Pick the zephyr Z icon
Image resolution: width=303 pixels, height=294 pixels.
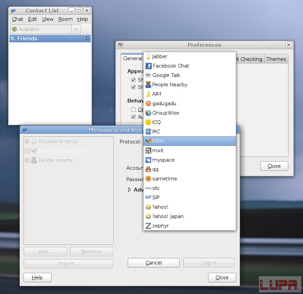pos(148,226)
